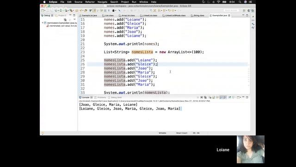The image size is (296, 167).
Task: Switch to the Problems tab
Action: (x=102, y=97)
